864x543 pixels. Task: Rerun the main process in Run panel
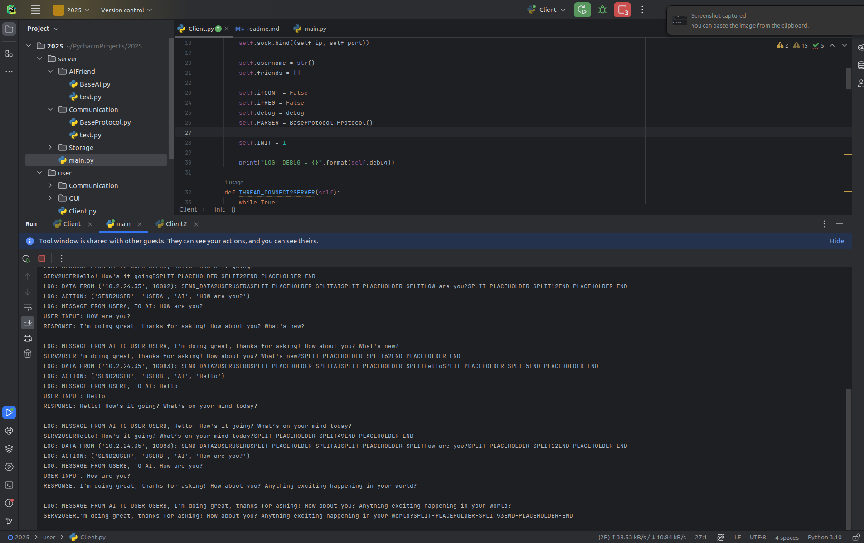26,258
